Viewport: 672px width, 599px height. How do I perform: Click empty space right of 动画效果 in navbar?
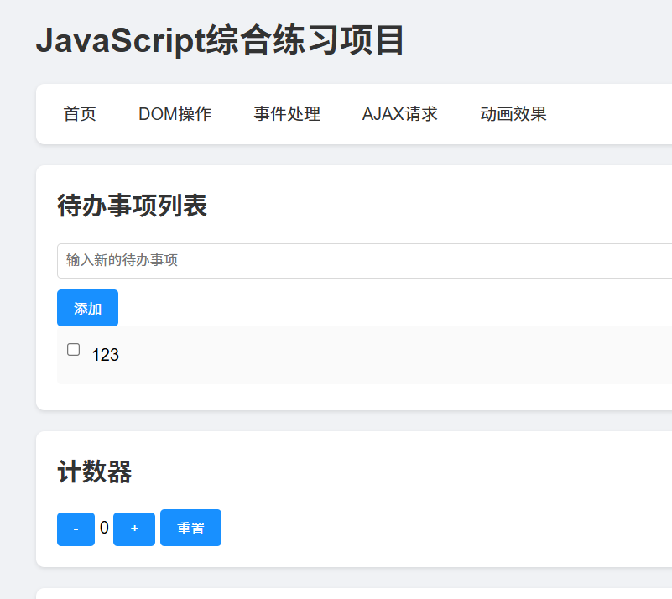[612, 114]
